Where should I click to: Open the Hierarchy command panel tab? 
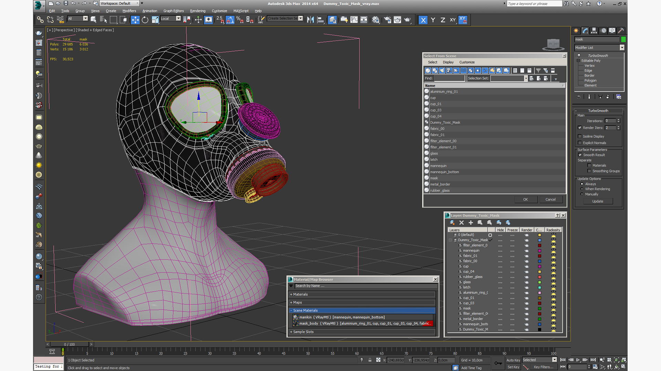(594, 31)
